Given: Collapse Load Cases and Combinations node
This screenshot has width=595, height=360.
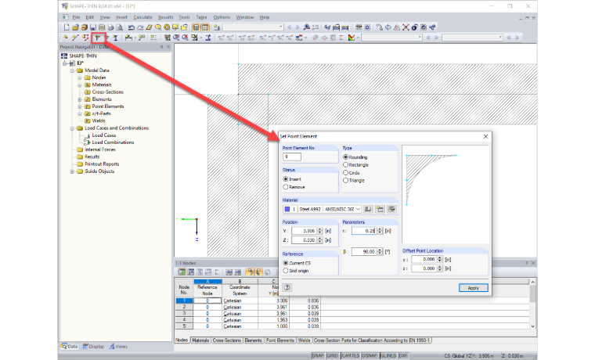Looking at the screenshot, I should coord(72,128).
